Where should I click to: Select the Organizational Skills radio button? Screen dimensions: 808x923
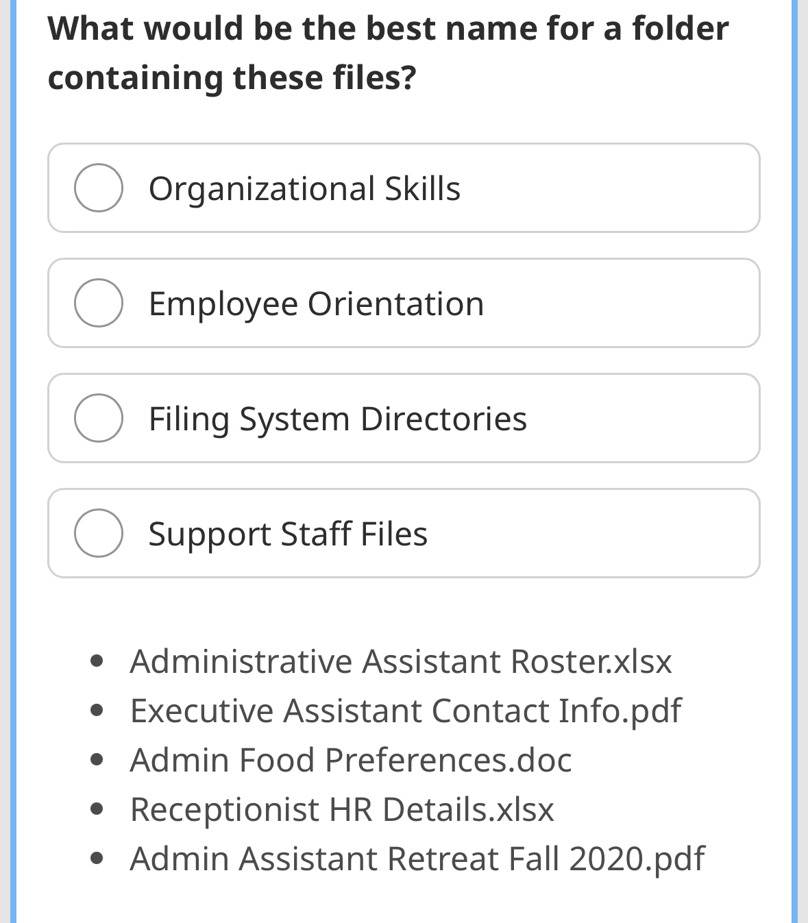click(99, 186)
